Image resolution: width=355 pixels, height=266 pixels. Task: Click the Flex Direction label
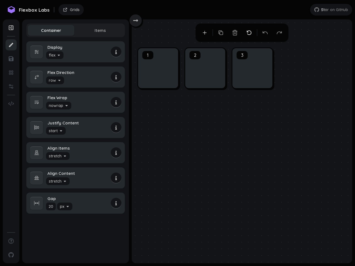61,73
